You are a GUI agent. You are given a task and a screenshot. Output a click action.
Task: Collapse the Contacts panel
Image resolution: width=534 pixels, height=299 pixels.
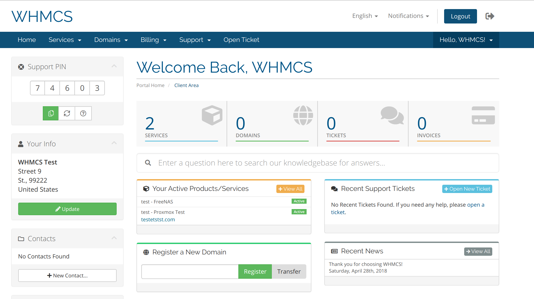click(x=114, y=238)
